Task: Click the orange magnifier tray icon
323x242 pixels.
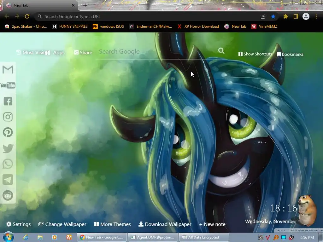Action: tap(276, 238)
